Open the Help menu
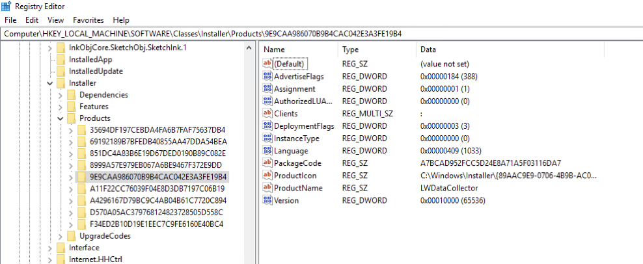 (x=121, y=20)
